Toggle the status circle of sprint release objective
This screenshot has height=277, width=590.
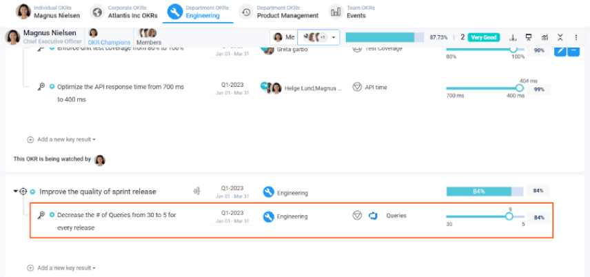[x=32, y=192]
